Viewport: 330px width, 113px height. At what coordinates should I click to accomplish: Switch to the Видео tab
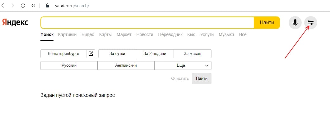click(88, 35)
